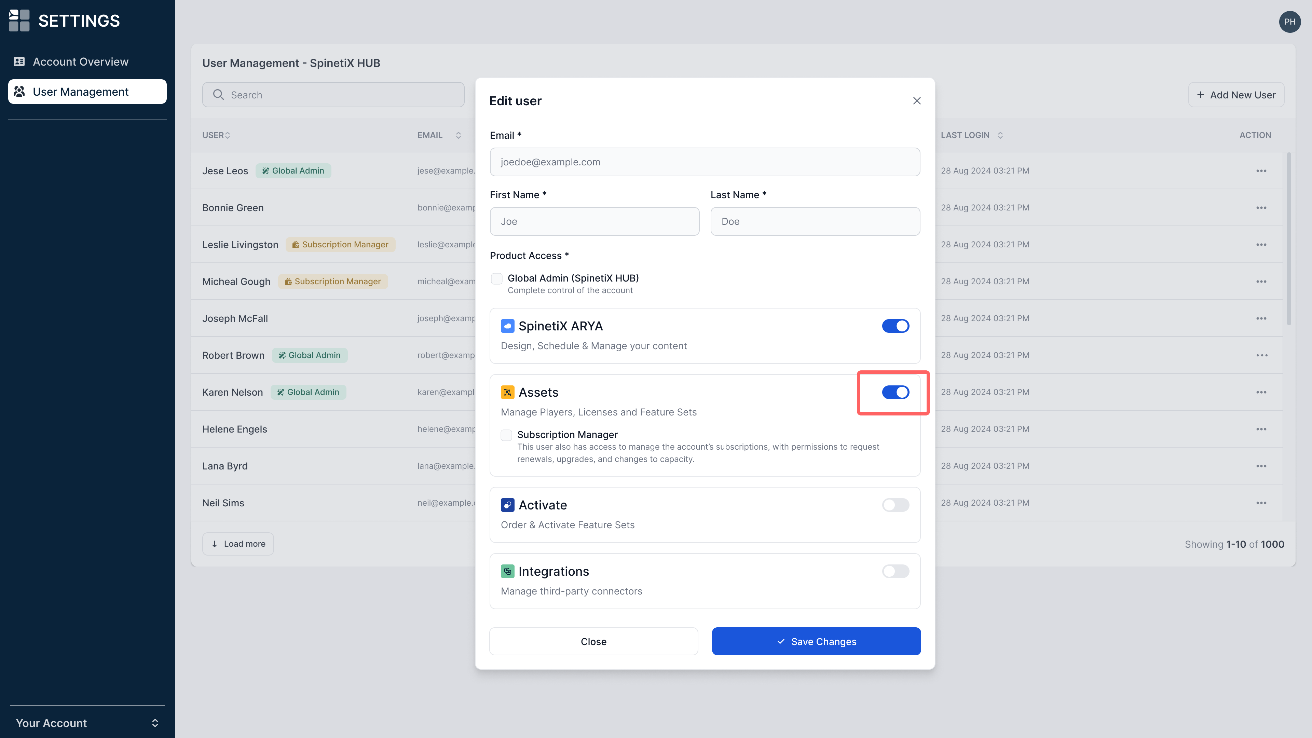The height and width of the screenshot is (738, 1312).
Task: Select the Lana Byrd user name
Action: point(224,466)
